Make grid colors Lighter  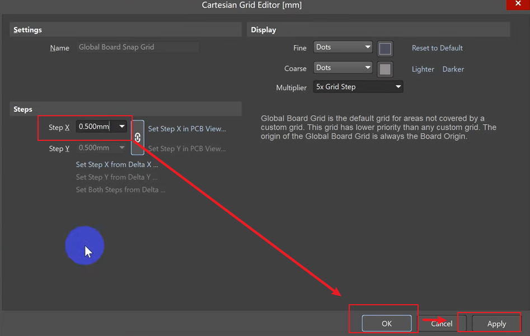(x=423, y=69)
